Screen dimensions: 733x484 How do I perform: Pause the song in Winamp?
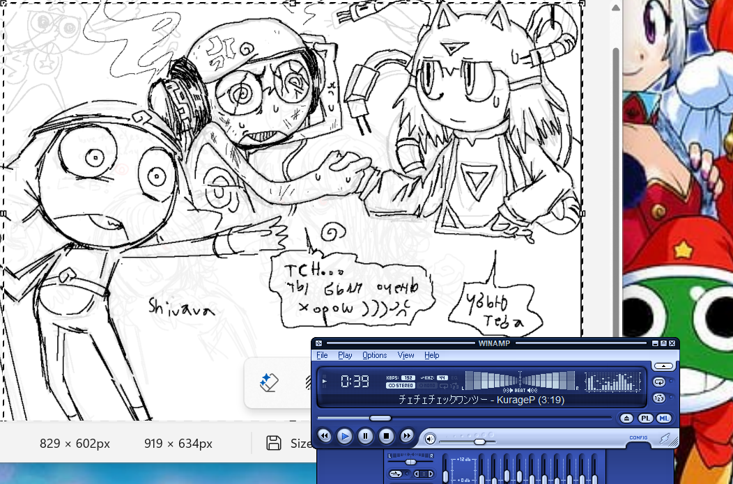coord(365,436)
